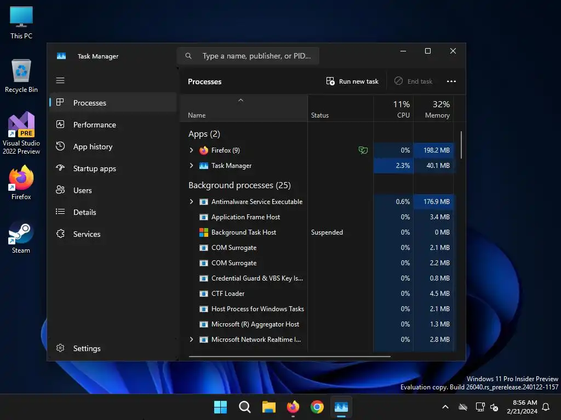
Task: Click the Task Manager title bar icon
Action: tap(61, 56)
